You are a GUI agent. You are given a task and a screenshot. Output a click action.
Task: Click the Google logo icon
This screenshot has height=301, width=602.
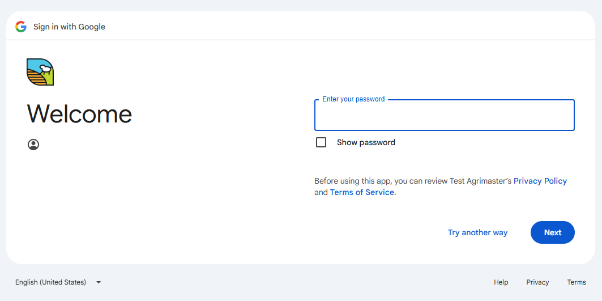pyautogui.click(x=21, y=27)
